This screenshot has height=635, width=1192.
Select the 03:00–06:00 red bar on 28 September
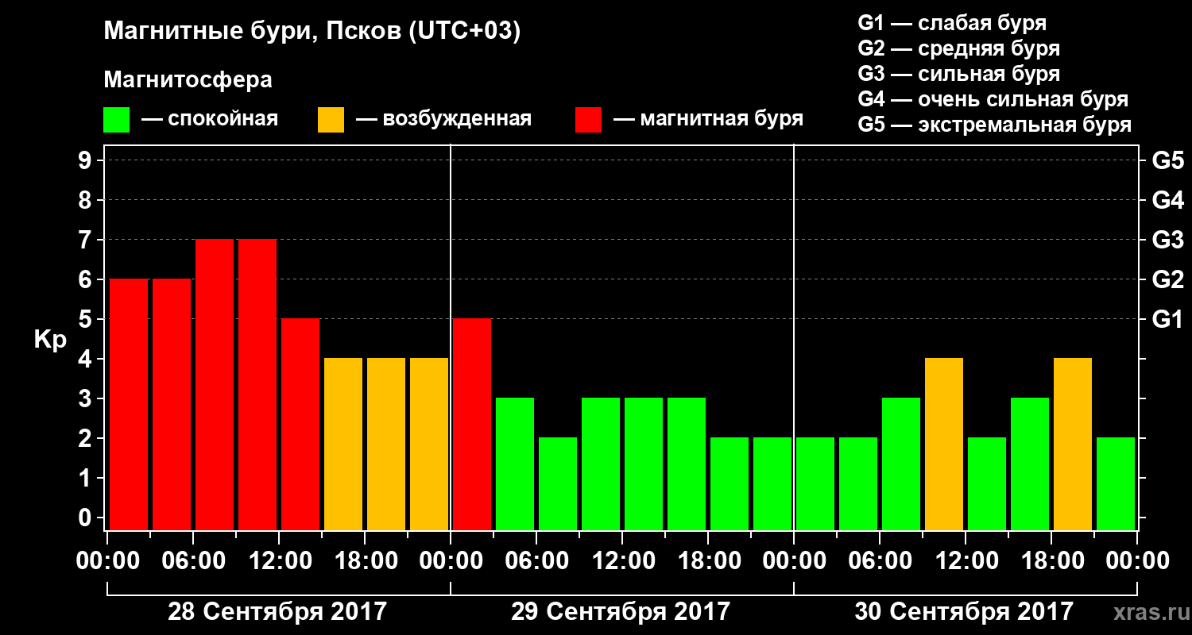[172, 405]
